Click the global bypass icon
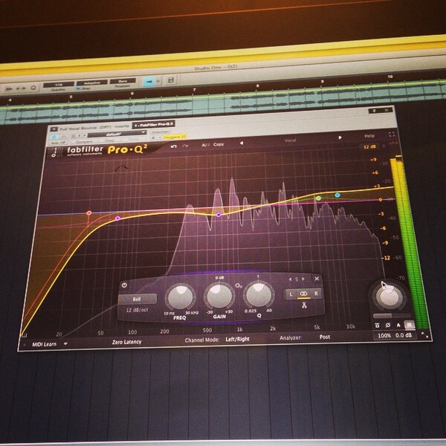This screenshot has height=446, width=446. coord(377,325)
